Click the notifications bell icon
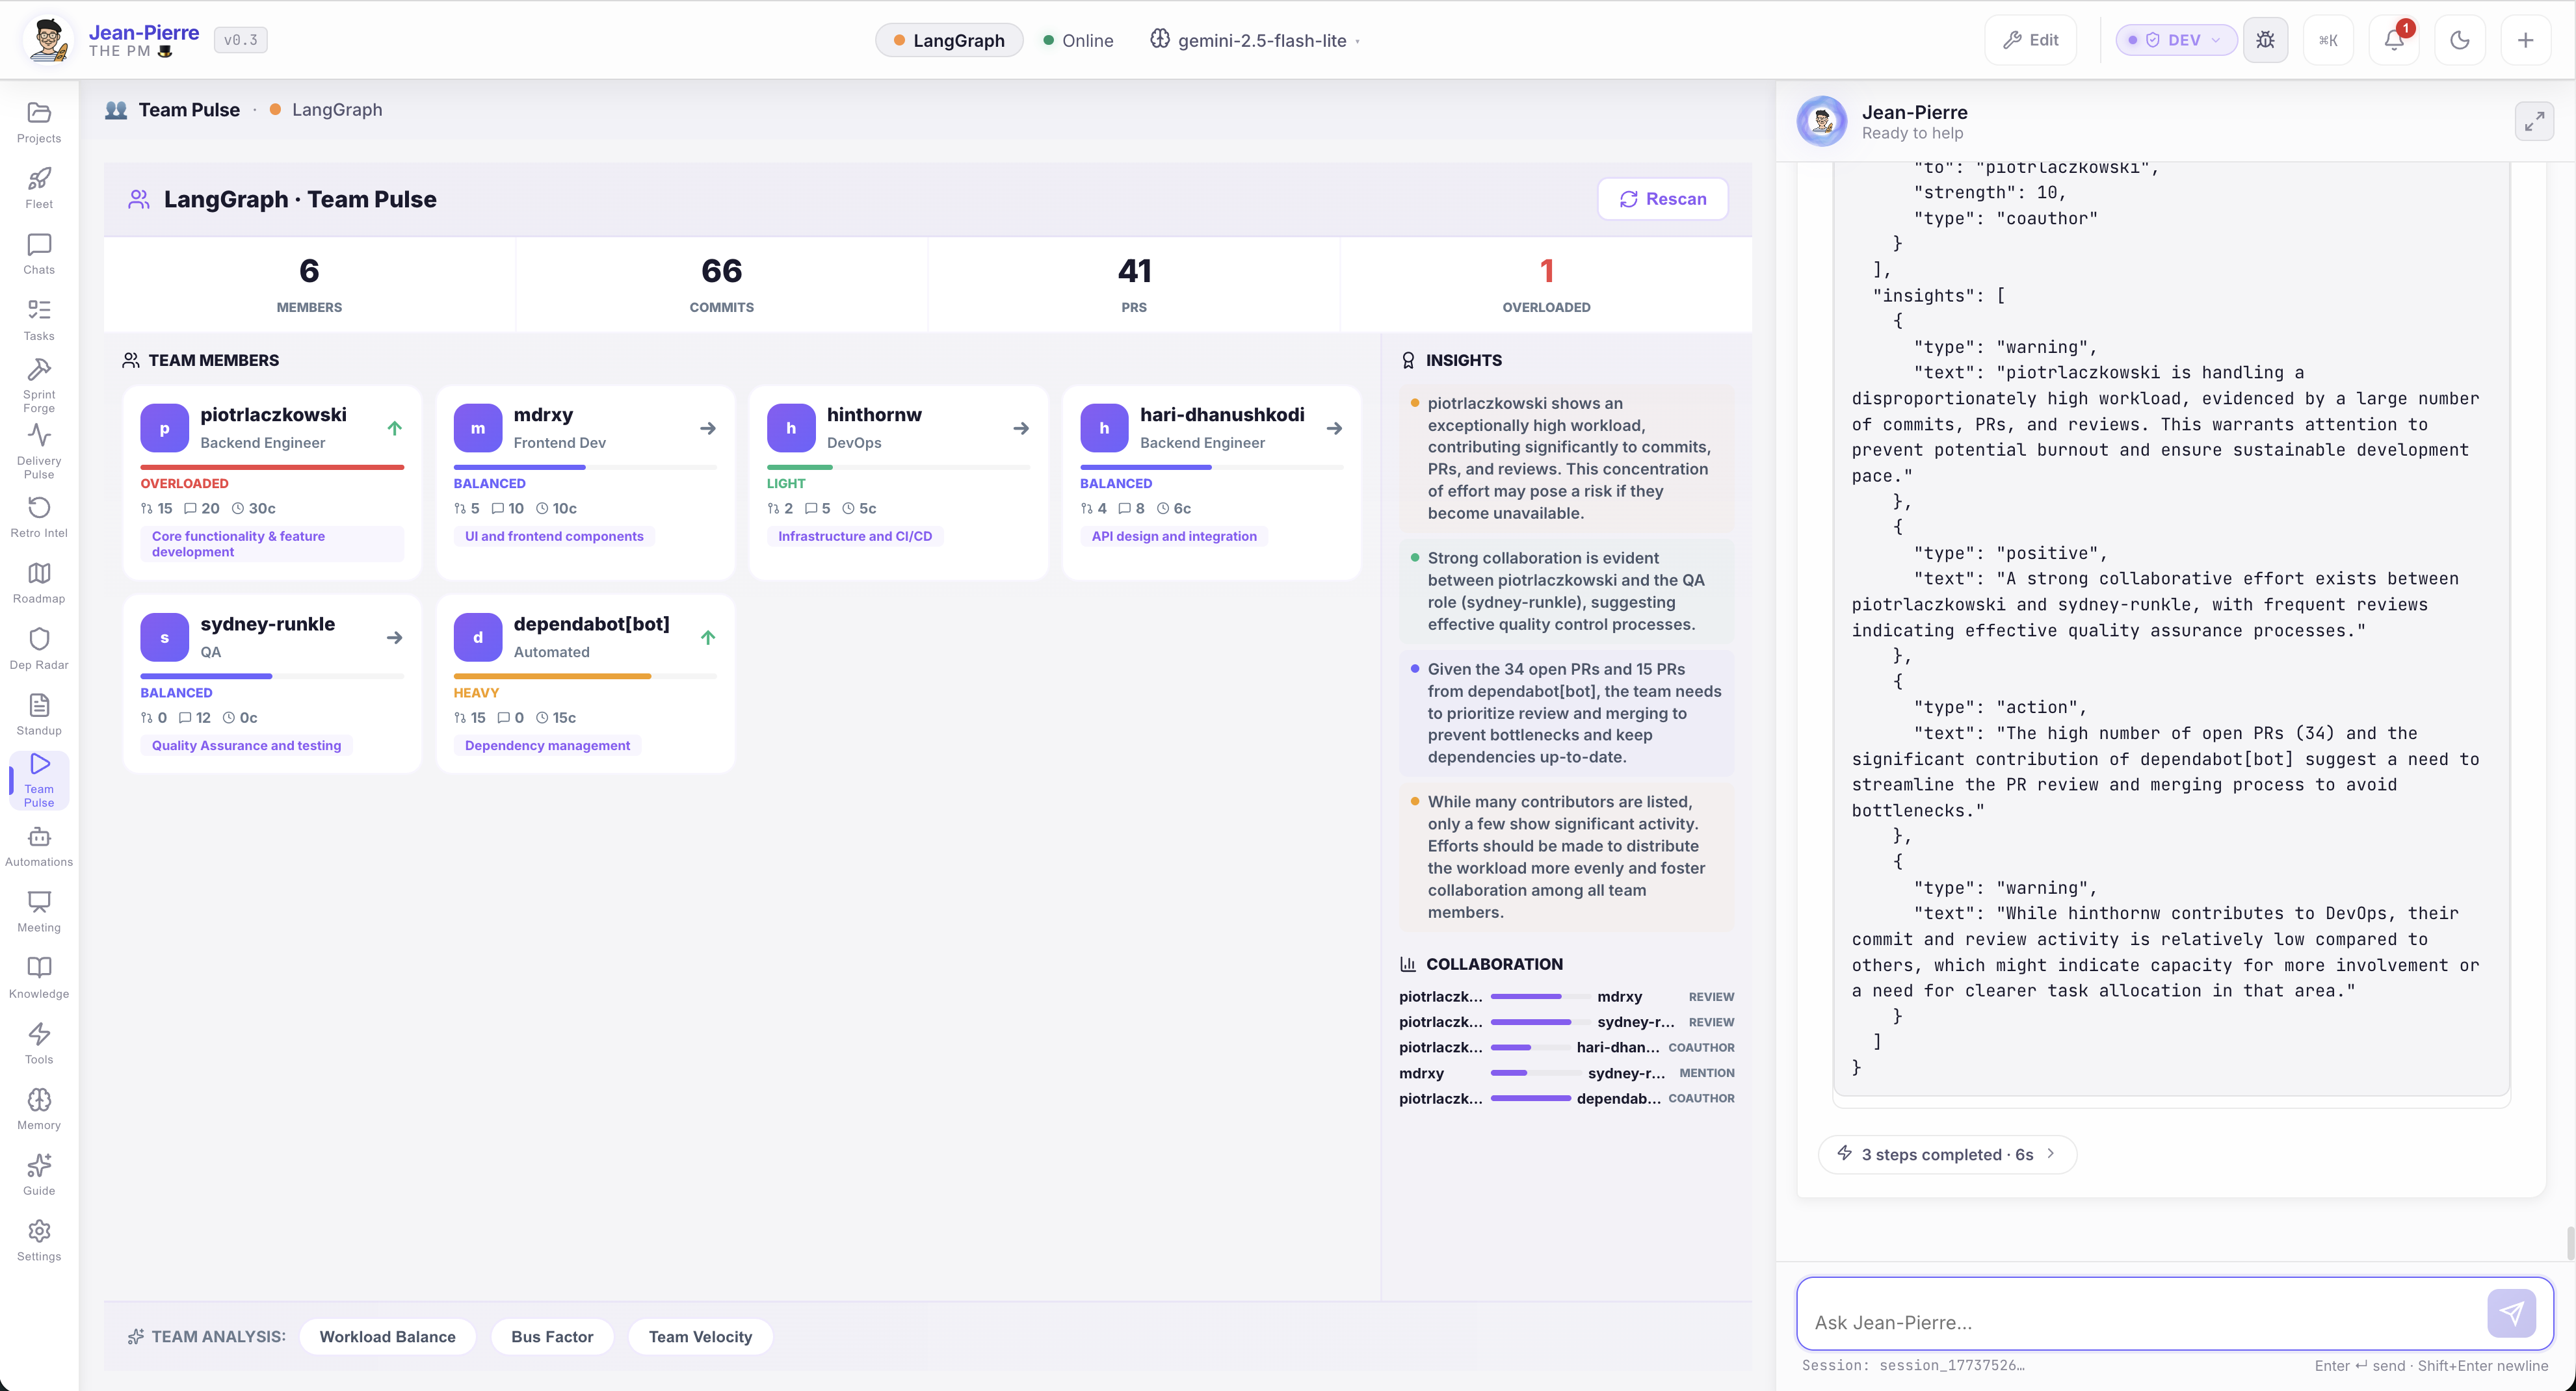2576x1391 pixels. (2393, 40)
